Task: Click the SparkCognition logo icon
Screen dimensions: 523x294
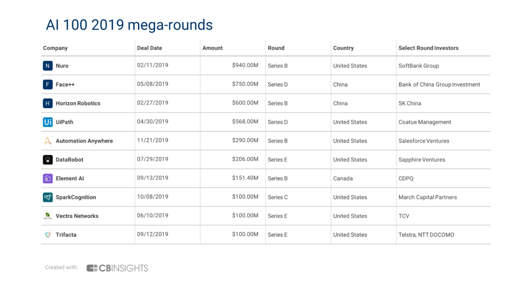Action: tap(47, 197)
